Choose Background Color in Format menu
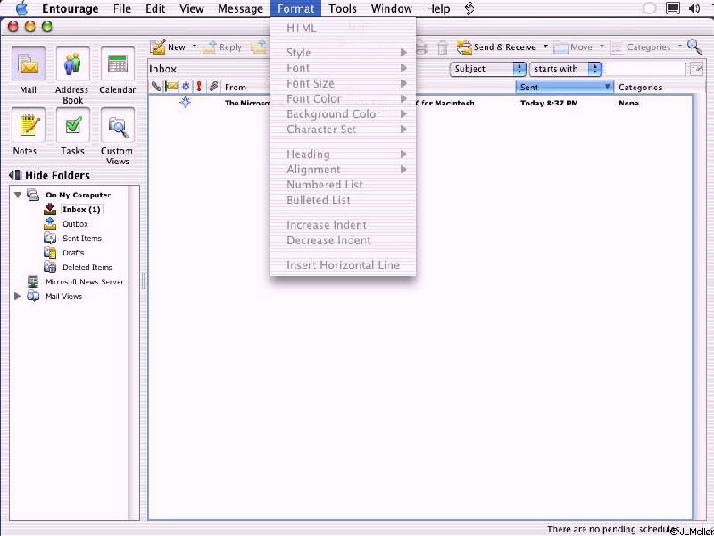This screenshot has height=536, width=714. [x=343, y=114]
